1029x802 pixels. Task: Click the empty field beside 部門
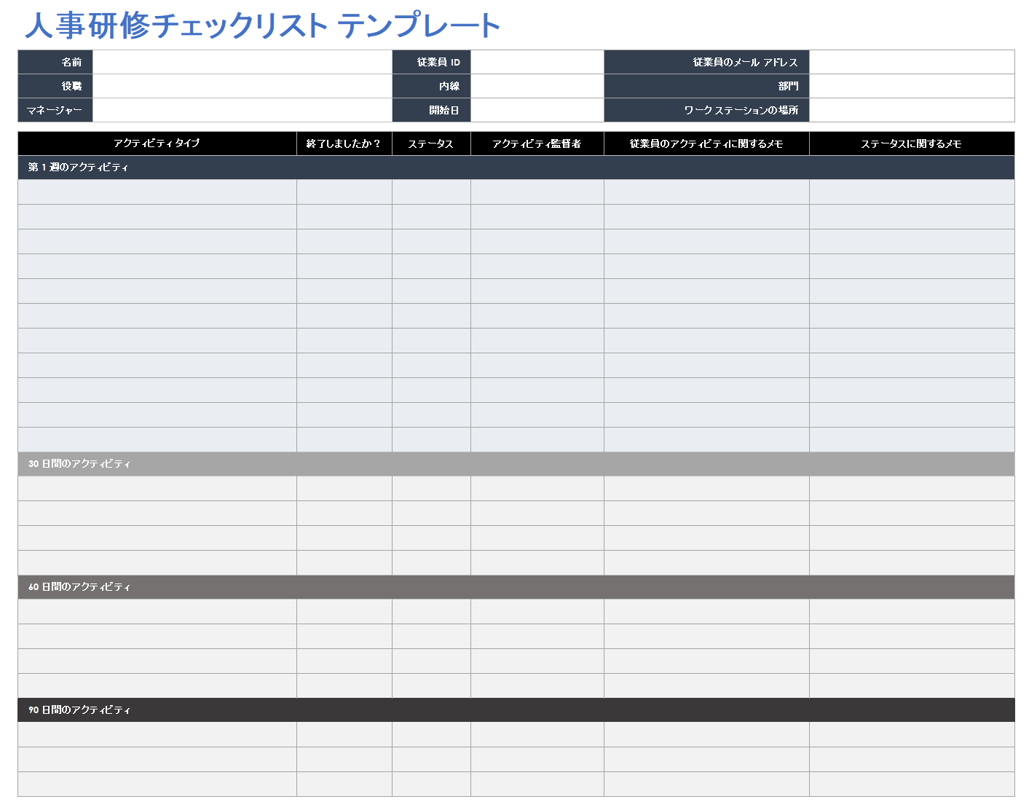[912, 86]
